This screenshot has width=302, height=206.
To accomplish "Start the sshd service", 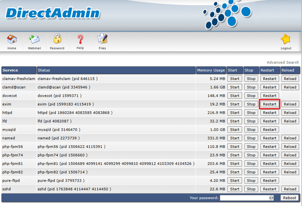I will coord(235,189).
